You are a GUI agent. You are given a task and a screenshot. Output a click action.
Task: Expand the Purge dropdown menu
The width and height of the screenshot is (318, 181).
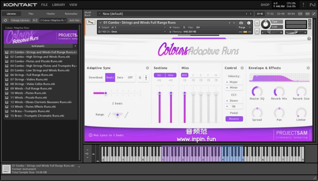(x=245, y=27)
